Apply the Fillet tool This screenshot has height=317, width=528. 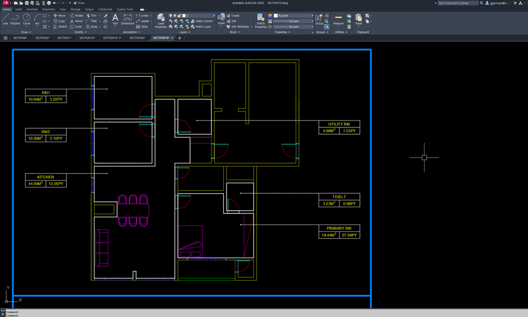click(x=91, y=21)
